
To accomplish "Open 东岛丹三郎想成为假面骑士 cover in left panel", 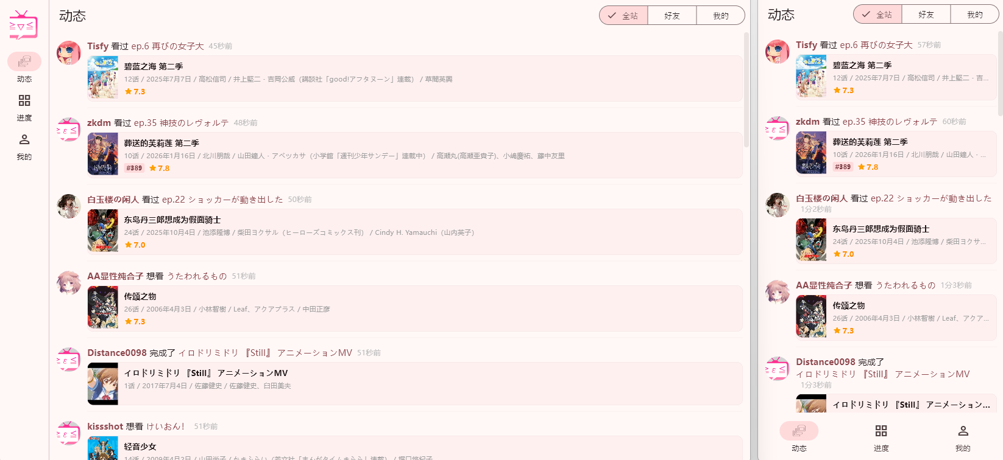I will (103, 231).
